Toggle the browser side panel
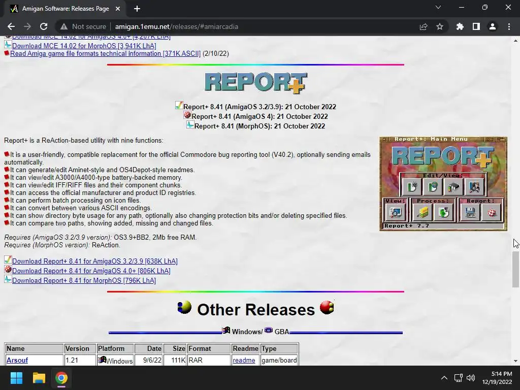Image resolution: width=520 pixels, height=390 pixels. pos(476,26)
